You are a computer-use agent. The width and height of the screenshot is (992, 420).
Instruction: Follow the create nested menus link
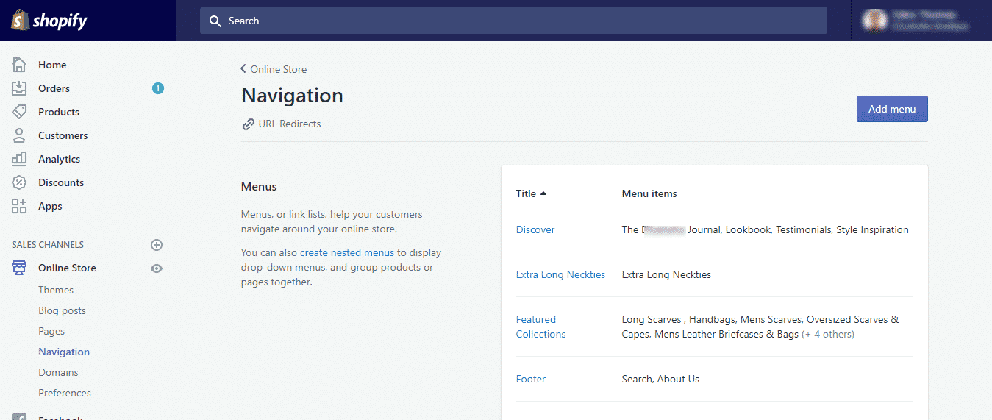click(x=347, y=252)
